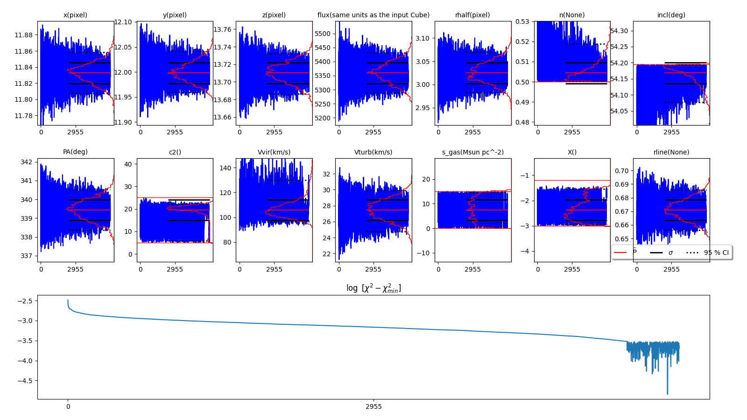Click the c2() parameter plot

[175, 210]
